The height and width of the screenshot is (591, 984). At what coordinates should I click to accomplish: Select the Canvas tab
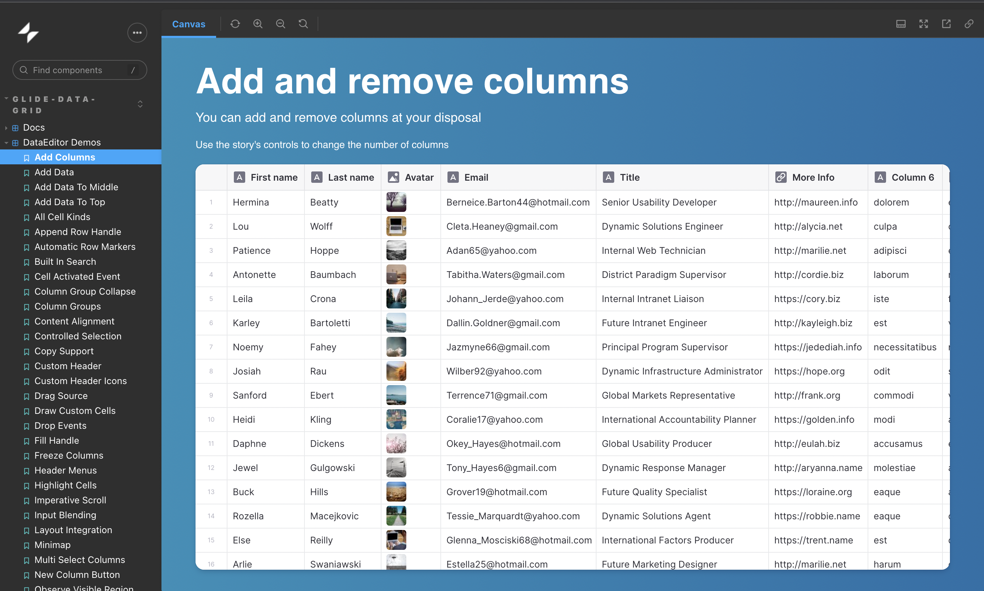click(x=189, y=24)
